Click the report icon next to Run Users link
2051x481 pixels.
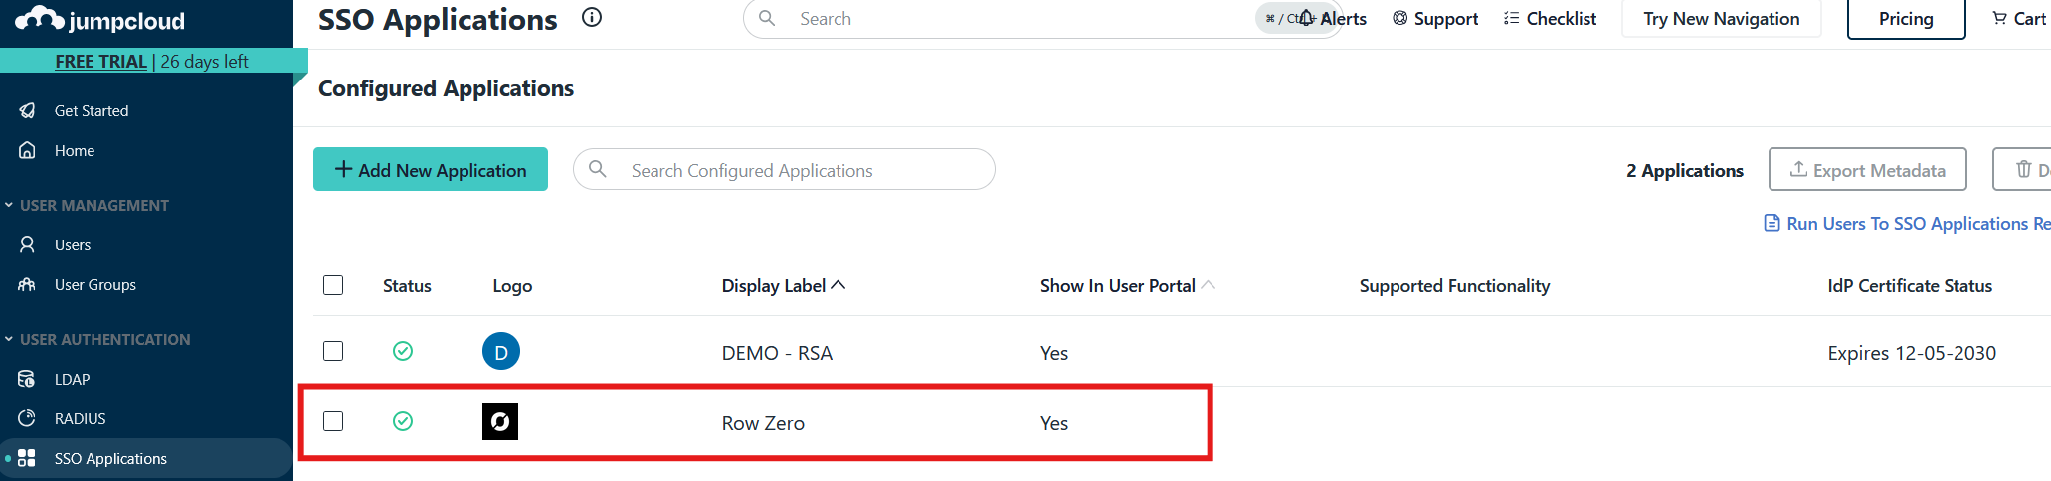pos(1771,223)
